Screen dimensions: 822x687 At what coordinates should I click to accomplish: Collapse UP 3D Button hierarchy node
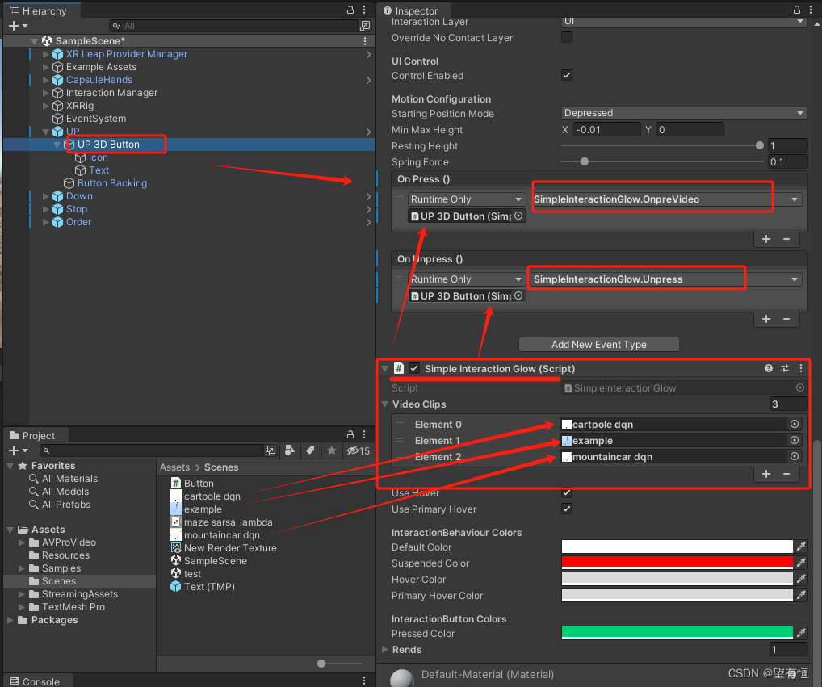[x=57, y=145]
